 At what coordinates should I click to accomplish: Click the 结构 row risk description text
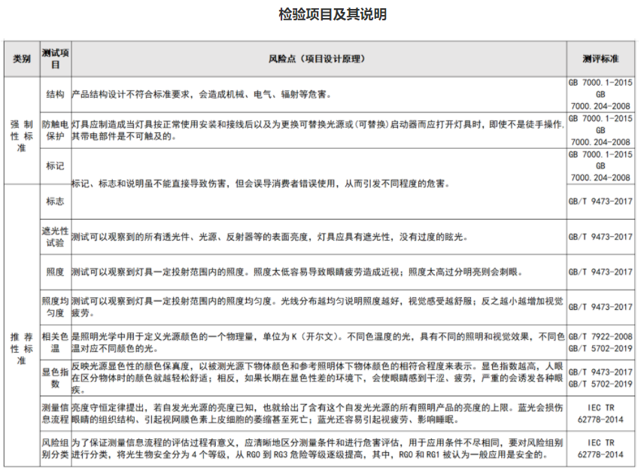point(201,95)
